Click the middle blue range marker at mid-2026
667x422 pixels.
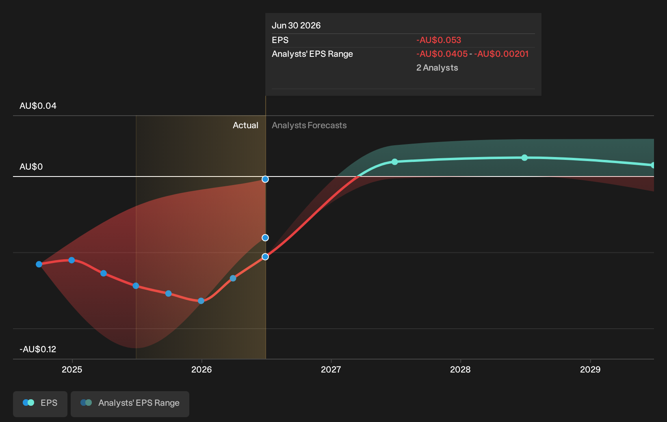[x=265, y=237]
